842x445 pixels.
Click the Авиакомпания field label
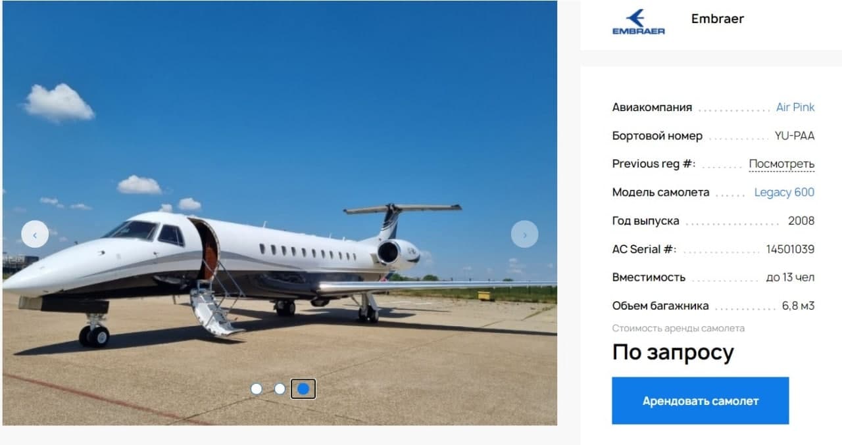tap(652, 107)
